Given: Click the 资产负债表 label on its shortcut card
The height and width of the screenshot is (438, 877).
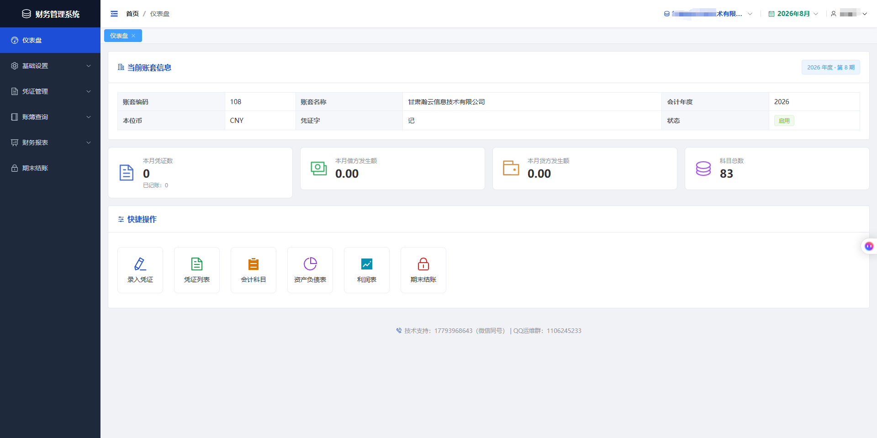Looking at the screenshot, I should (x=310, y=280).
